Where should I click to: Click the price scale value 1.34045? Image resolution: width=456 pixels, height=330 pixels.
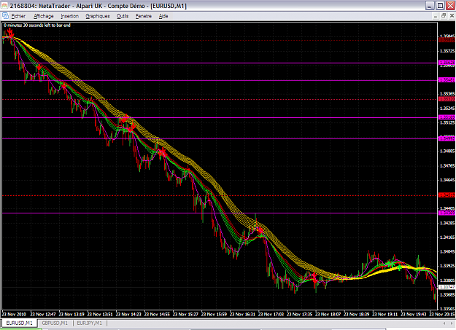pyautogui.click(x=447, y=251)
